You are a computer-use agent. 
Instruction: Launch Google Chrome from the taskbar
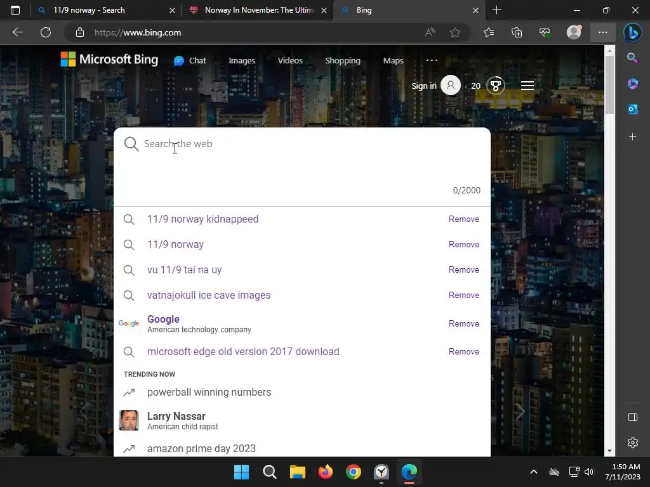click(353, 472)
